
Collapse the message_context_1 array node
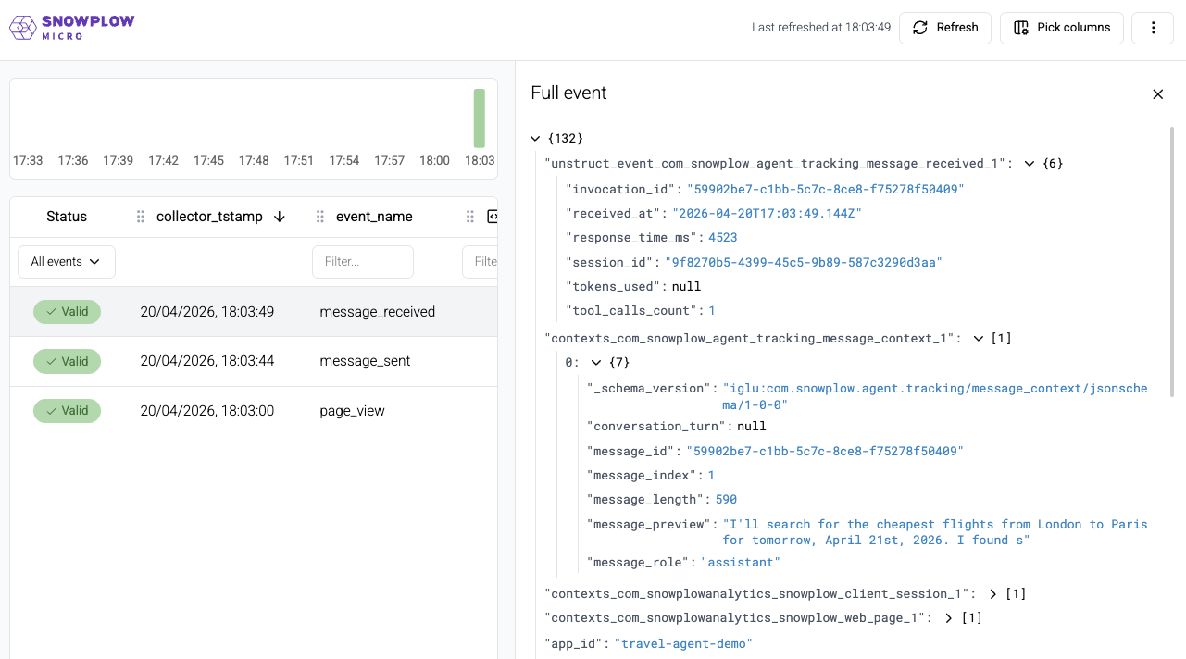click(978, 339)
